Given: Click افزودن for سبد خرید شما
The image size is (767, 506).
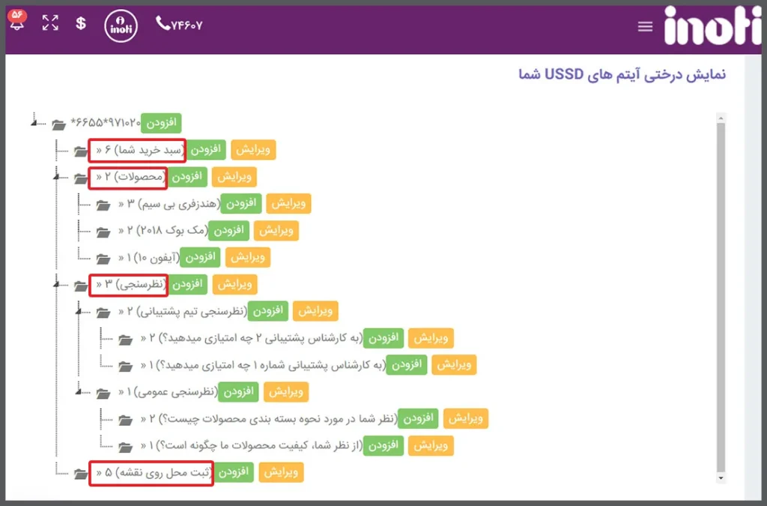Looking at the screenshot, I should [x=205, y=150].
